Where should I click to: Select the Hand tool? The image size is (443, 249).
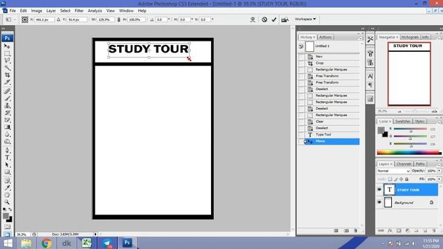coord(8,195)
